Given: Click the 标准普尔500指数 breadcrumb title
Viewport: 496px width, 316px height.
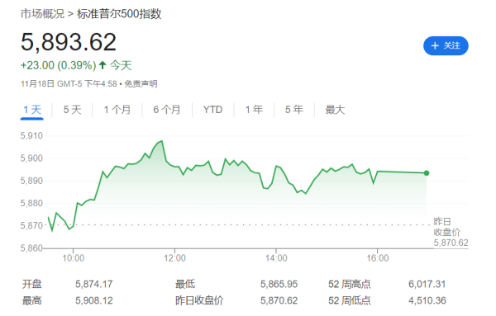Looking at the screenshot, I should [119, 14].
